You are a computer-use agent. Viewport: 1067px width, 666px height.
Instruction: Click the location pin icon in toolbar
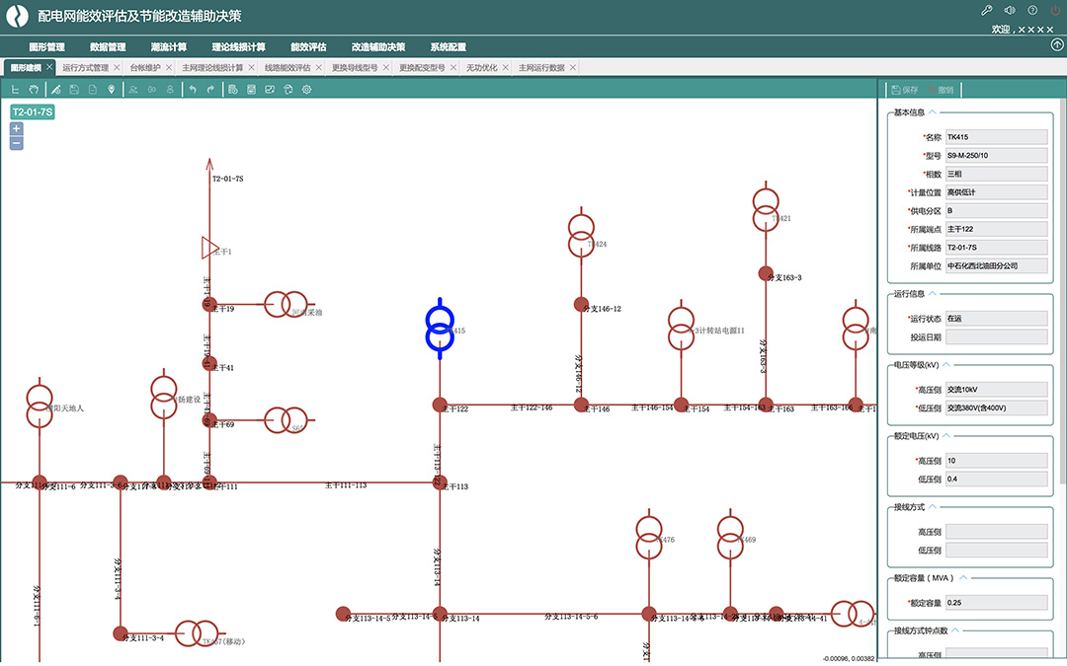pos(112,90)
